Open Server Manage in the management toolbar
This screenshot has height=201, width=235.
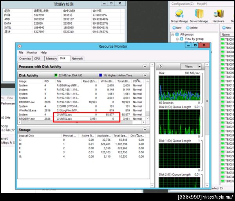(x=199, y=16)
